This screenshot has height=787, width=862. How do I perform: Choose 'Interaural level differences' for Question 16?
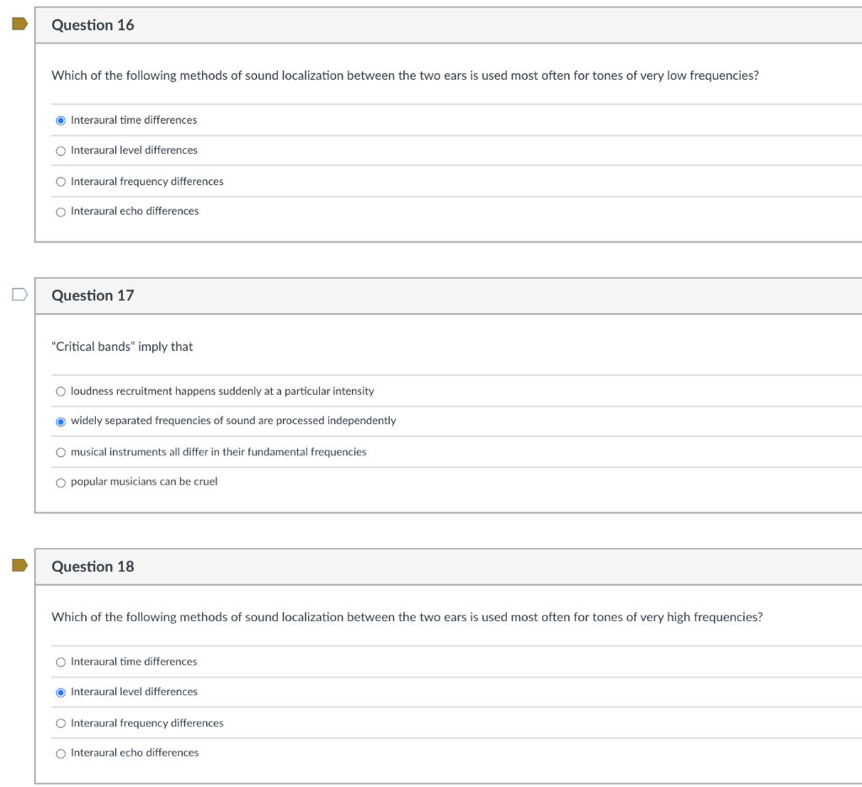(x=61, y=151)
